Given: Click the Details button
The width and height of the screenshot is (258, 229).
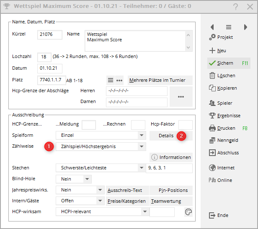Looking at the screenshot, I should click(x=166, y=136).
